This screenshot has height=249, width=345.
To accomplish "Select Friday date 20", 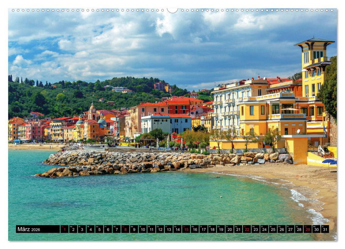I will pos(230,229).
